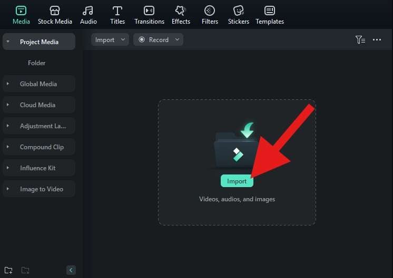Open the Titles tab
The height and width of the screenshot is (278, 393).
click(x=117, y=15)
